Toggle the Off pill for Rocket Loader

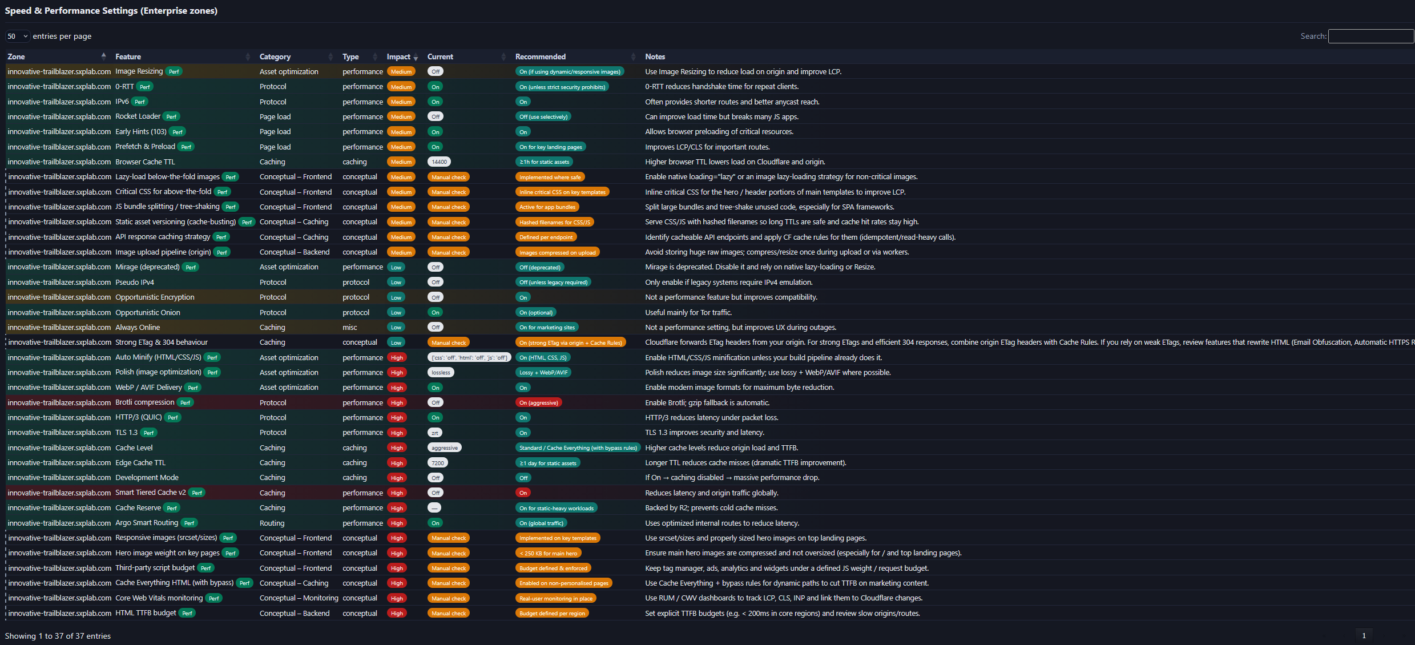(x=436, y=116)
